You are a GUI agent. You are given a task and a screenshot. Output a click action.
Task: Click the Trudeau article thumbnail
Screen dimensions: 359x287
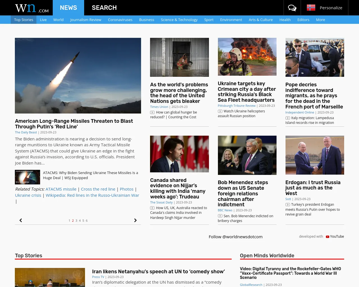[x=179, y=154]
